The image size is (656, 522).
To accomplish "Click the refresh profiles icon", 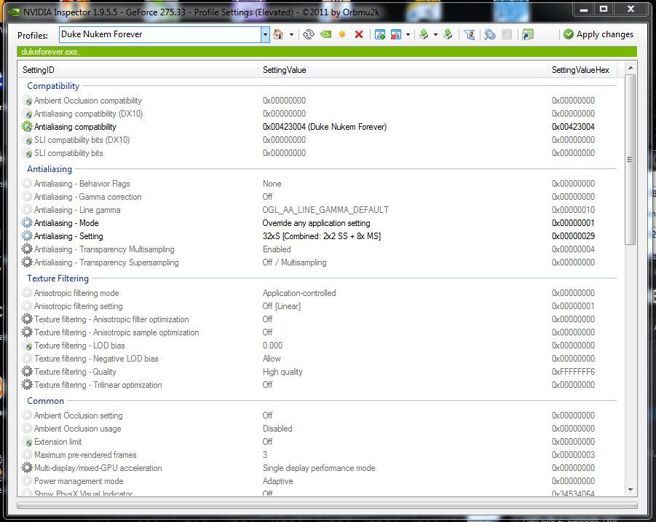I will coord(308,34).
